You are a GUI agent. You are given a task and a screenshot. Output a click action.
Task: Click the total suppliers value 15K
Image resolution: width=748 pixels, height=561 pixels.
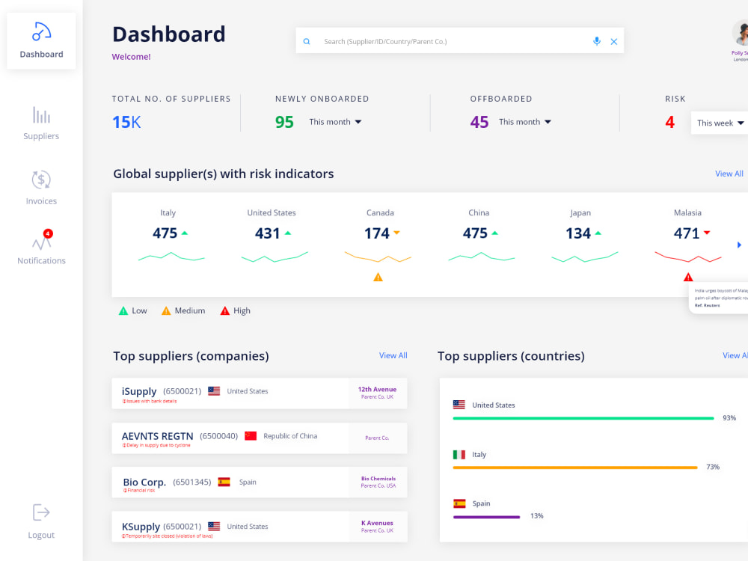tap(126, 122)
